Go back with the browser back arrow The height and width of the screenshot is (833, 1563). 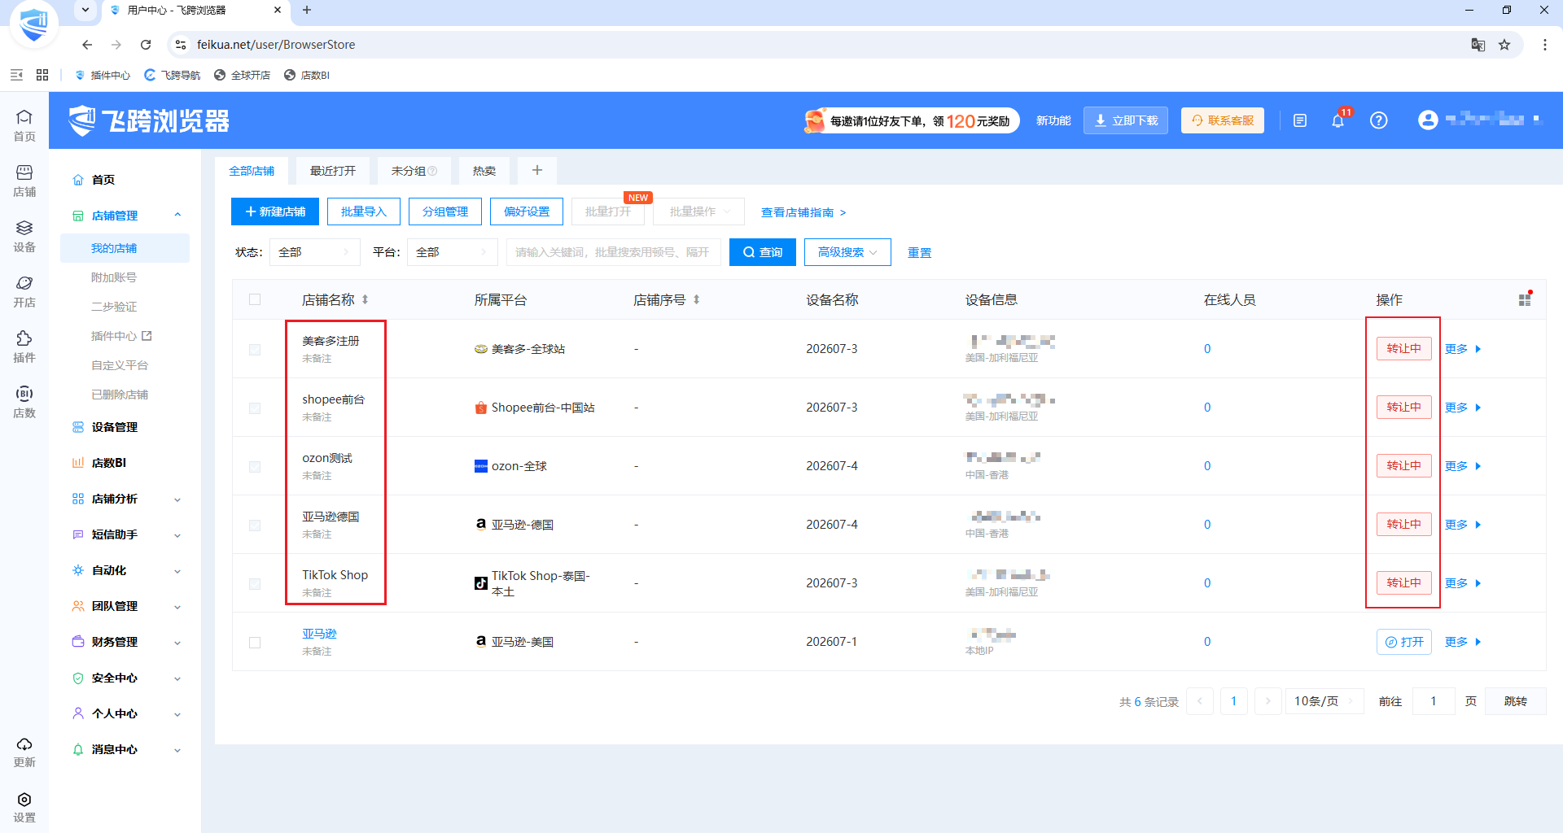(87, 45)
